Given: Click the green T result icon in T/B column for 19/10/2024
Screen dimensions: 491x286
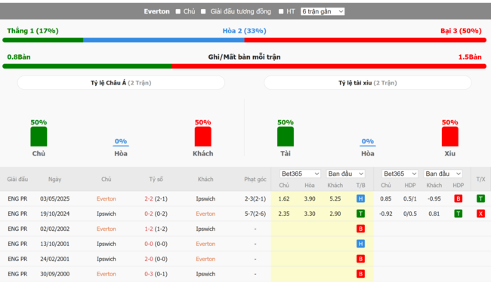Looking at the screenshot, I should [x=360, y=214].
